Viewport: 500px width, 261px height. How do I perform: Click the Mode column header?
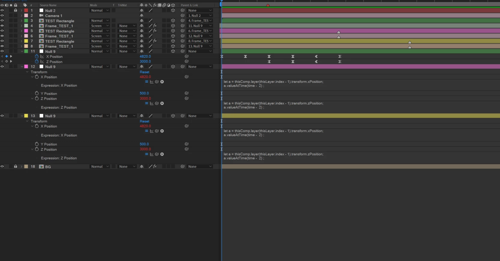click(x=93, y=5)
